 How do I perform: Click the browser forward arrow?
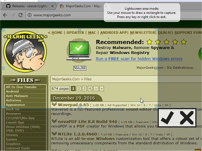click(13, 15)
